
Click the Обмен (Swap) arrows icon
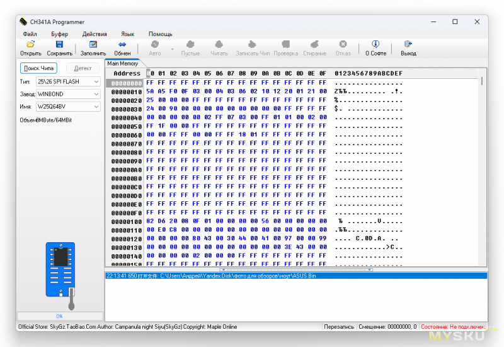click(122, 45)
